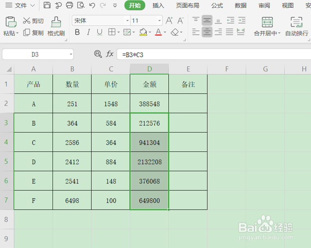Click the Cut (剪切) scissors button
Screen dimensions: 311x248
pyautogui.click(x=33, y=21)
